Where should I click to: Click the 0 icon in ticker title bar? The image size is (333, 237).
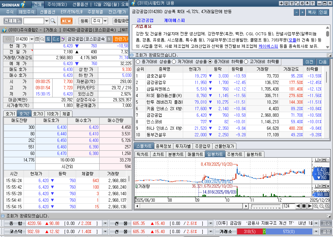(x=302, y=3)
